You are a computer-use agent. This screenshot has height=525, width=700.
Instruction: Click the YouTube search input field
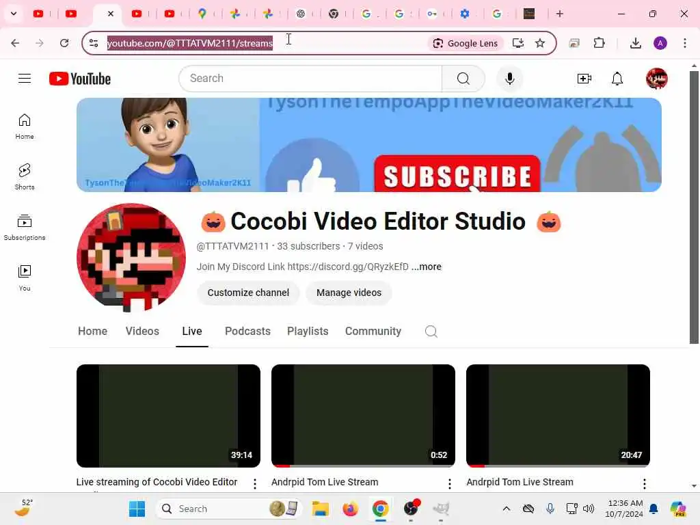(310, 79)
